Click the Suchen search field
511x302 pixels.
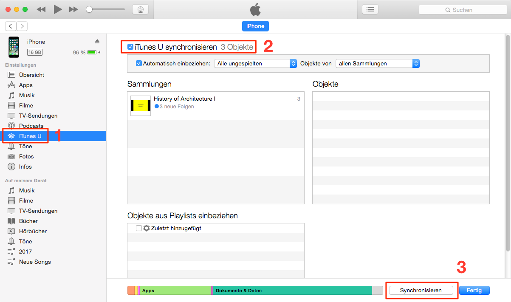[x=463, y=9]
